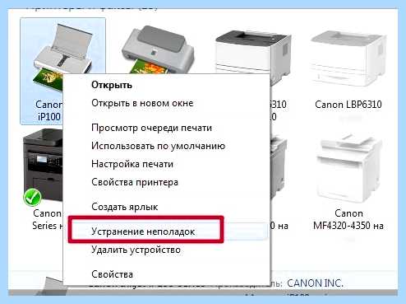Viewport: 406px width, 304px height.
Task: Open Настройка печати
Action: coord(132,164)
